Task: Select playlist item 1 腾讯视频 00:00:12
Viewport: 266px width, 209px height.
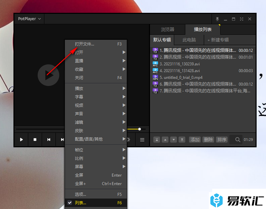Action: (x=203, y=50)
